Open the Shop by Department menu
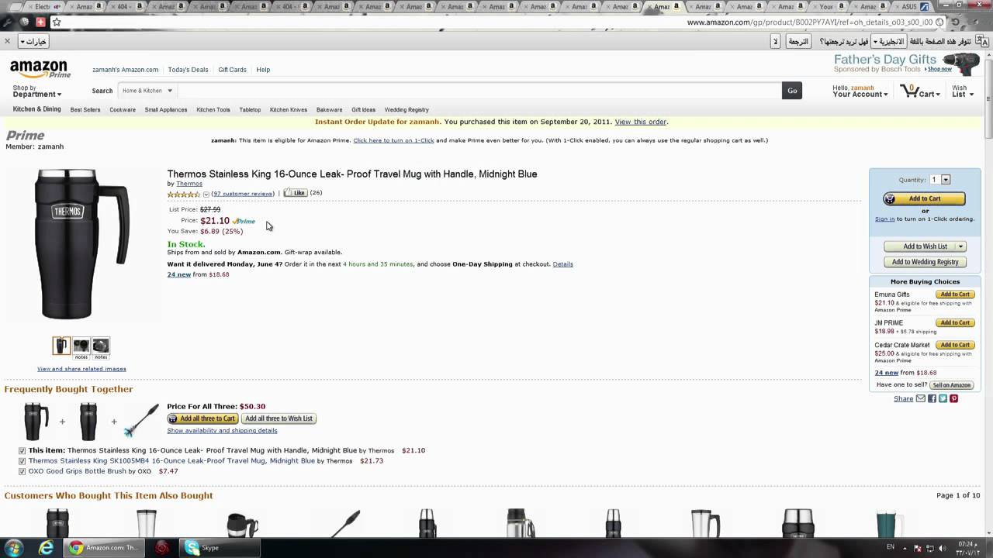Image resolution: width=993 pixels, height=558 pixels. coord(36,91)
